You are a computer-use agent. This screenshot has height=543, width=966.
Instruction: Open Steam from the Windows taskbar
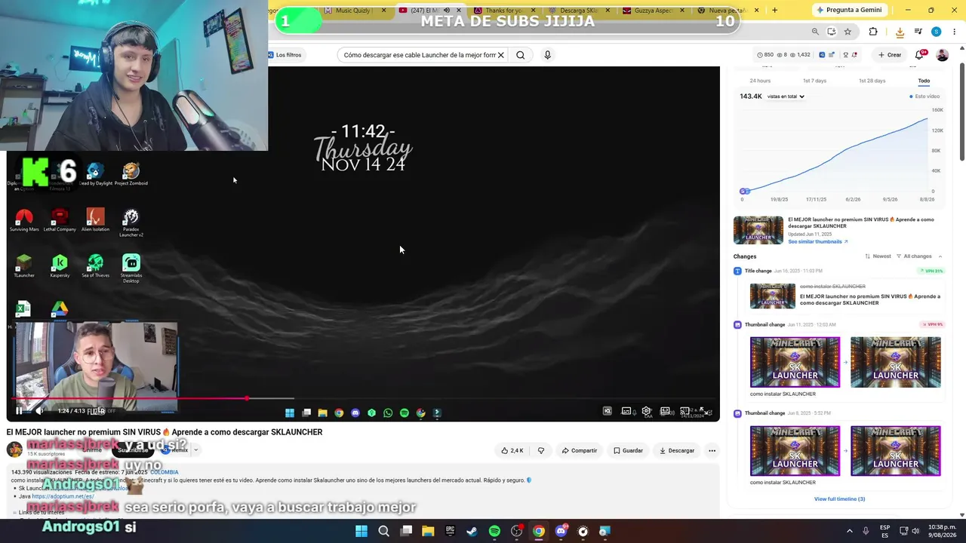[472, 531]
